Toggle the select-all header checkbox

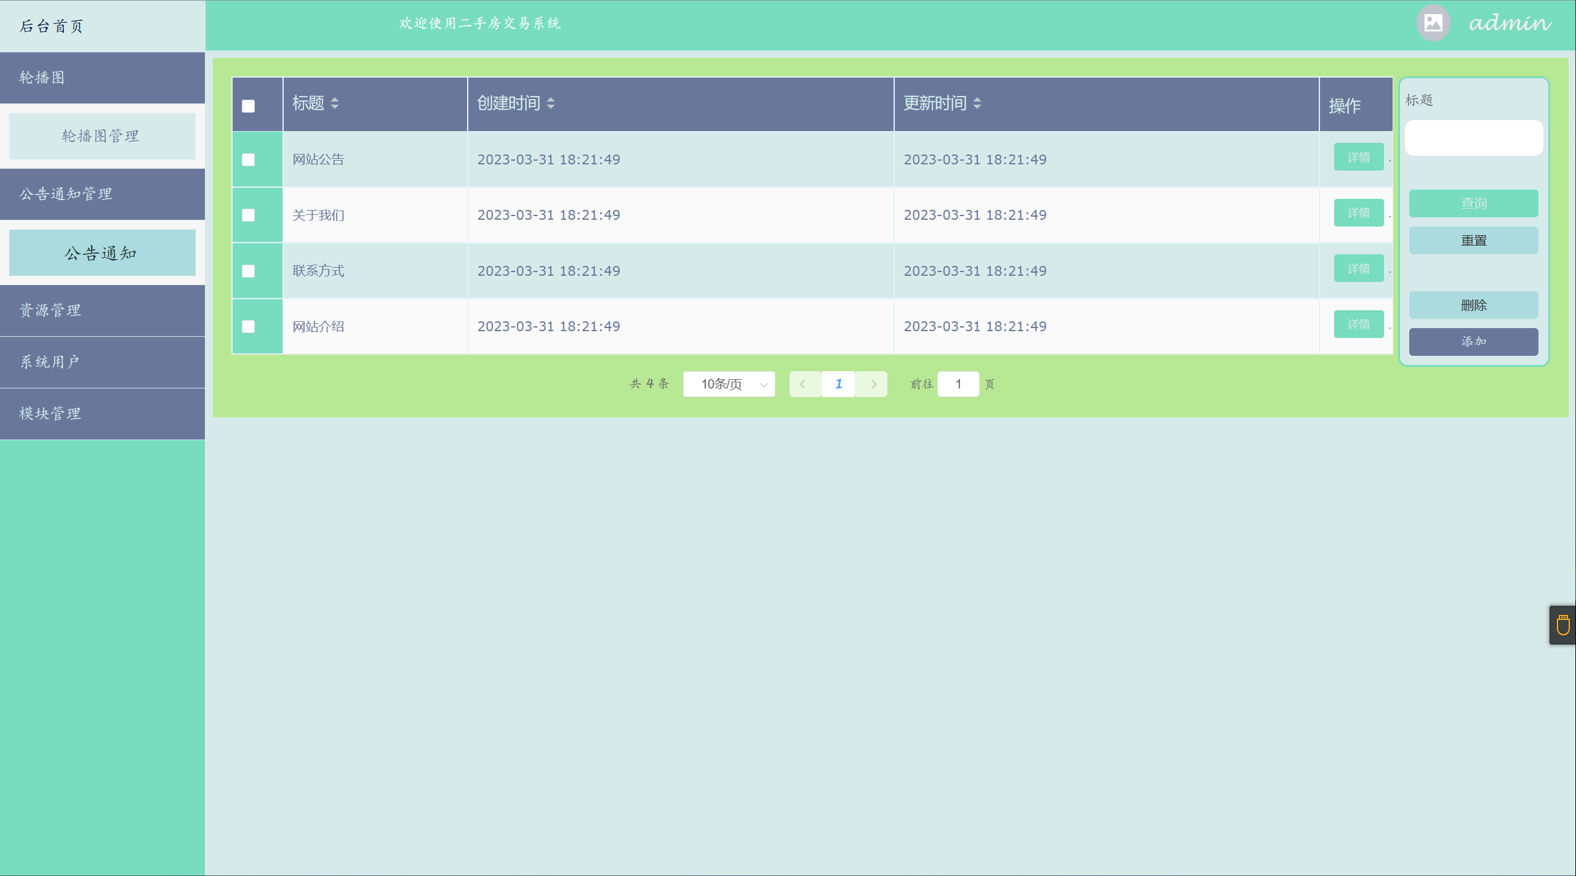pyautogui.click(x=249, y=106)
